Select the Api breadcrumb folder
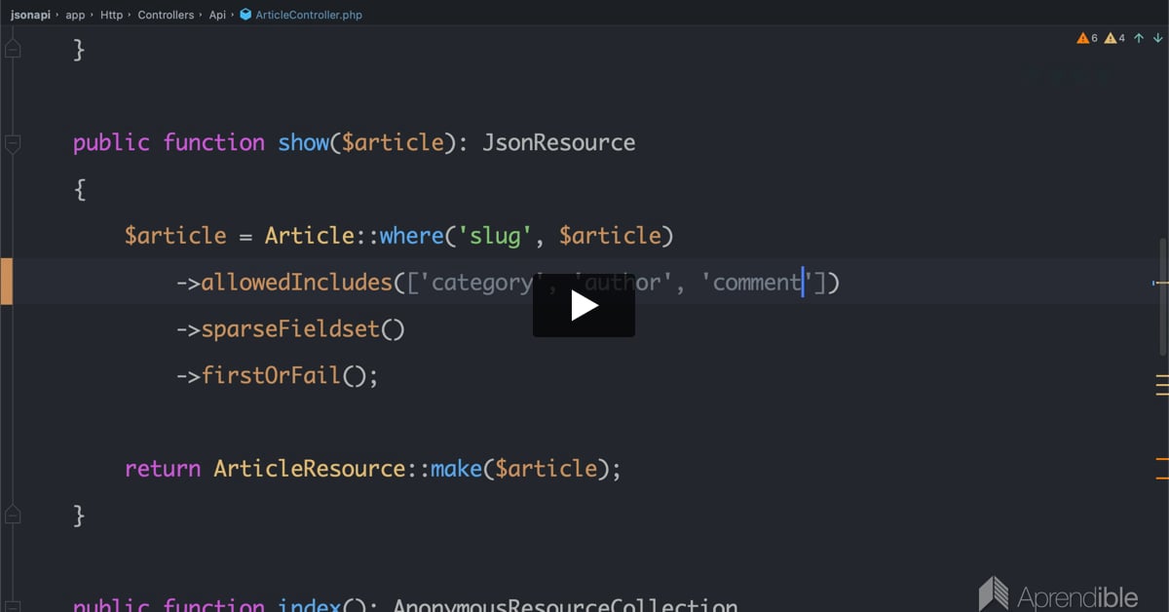This screenshot has height=612, width=1169. point(217,15)
